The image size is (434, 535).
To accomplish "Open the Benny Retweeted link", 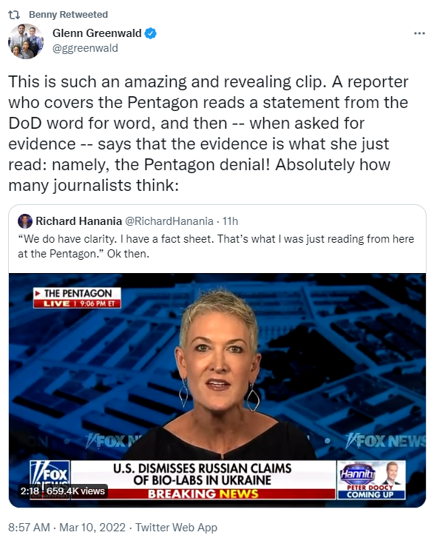I will point(68,15).
